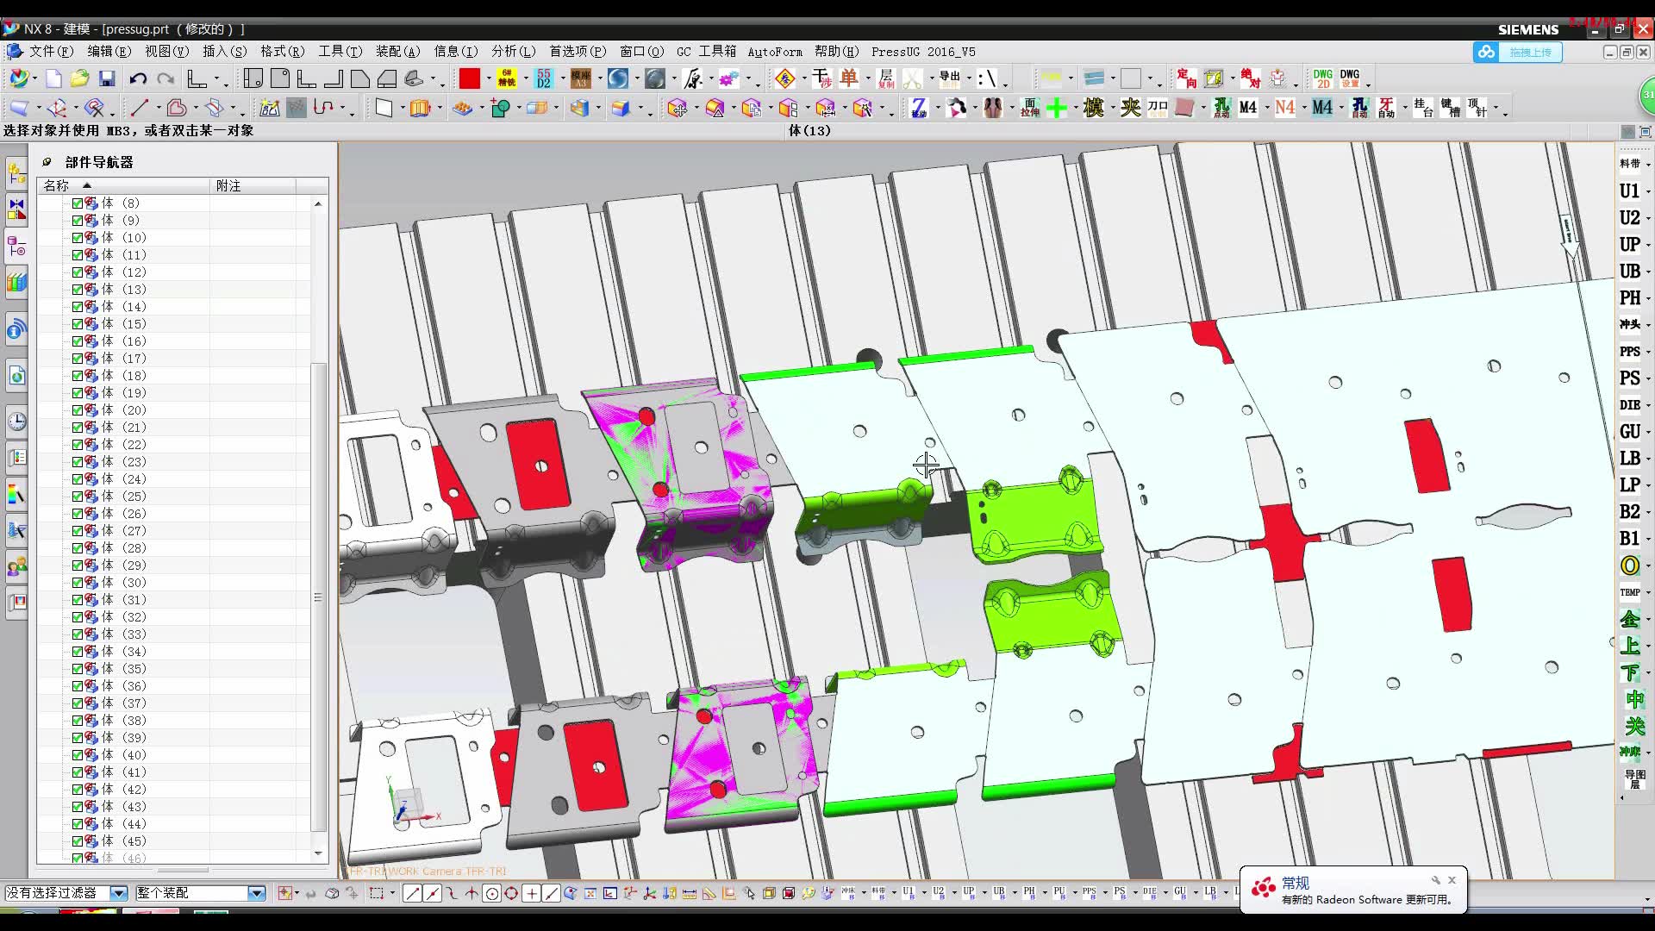
Task: Click the 模座A3 mold base icon
Action: [x=582, y=78]
